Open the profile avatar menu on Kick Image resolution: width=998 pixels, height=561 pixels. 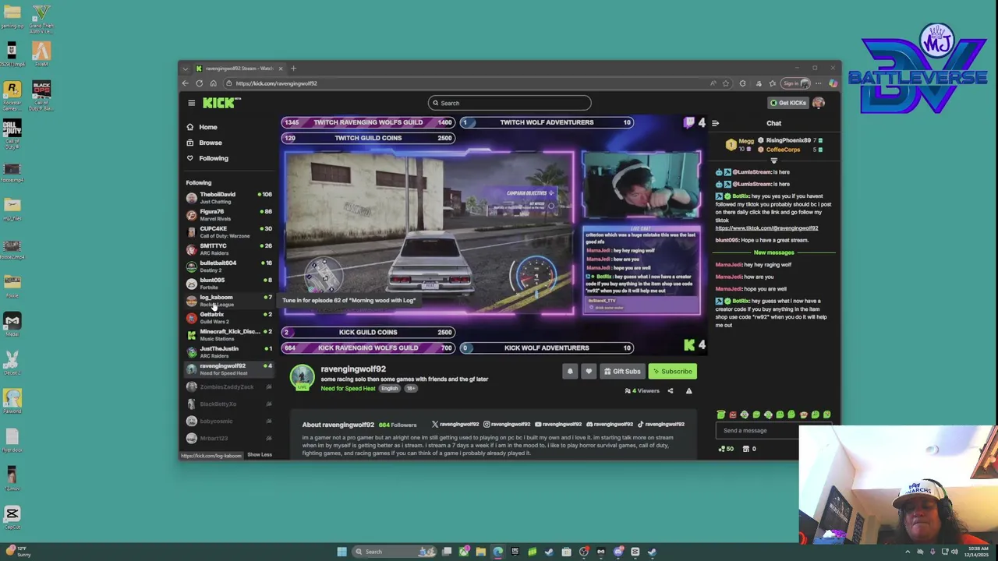[x=819, y=103]
